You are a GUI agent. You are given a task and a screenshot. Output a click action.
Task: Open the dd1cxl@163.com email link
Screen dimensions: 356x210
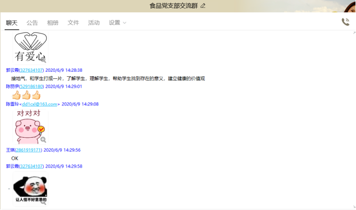pos(43,104)
